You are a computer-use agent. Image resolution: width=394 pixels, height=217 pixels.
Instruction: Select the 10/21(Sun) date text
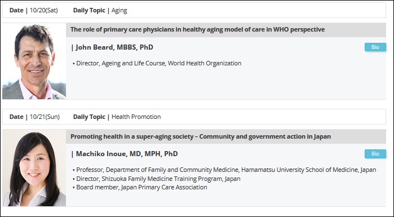(x=45, y=117)
